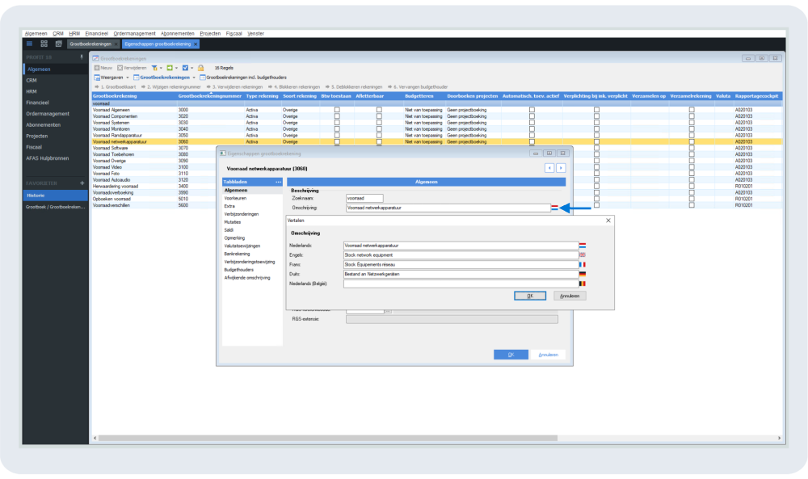Click the padlock icon in the toolbar
Viewport: 808px width, 479px height.
pos(200,68)
